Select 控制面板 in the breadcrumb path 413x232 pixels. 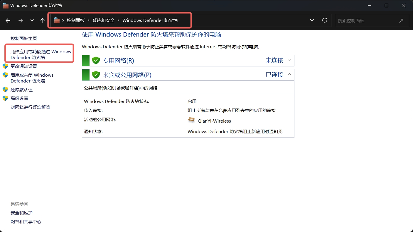[76, 20]
